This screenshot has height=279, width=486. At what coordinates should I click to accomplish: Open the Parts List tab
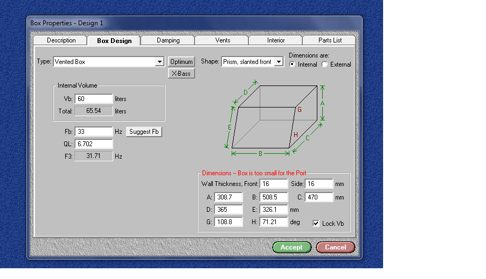coord(329,40)
